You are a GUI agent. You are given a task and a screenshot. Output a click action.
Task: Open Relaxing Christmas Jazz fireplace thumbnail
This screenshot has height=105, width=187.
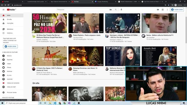tap(86, 56)
